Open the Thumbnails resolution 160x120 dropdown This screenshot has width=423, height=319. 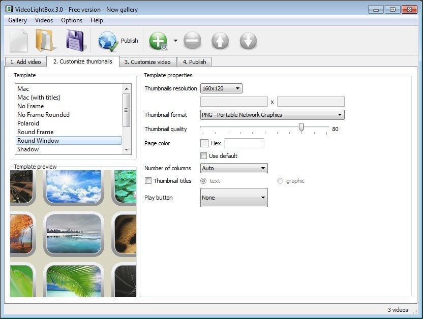(x=221, y=88)
